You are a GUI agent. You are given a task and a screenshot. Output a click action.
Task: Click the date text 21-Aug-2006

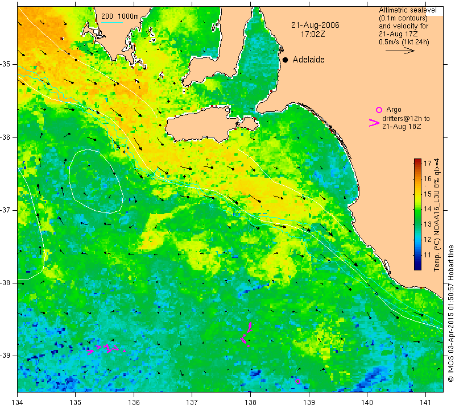point(315,25)
